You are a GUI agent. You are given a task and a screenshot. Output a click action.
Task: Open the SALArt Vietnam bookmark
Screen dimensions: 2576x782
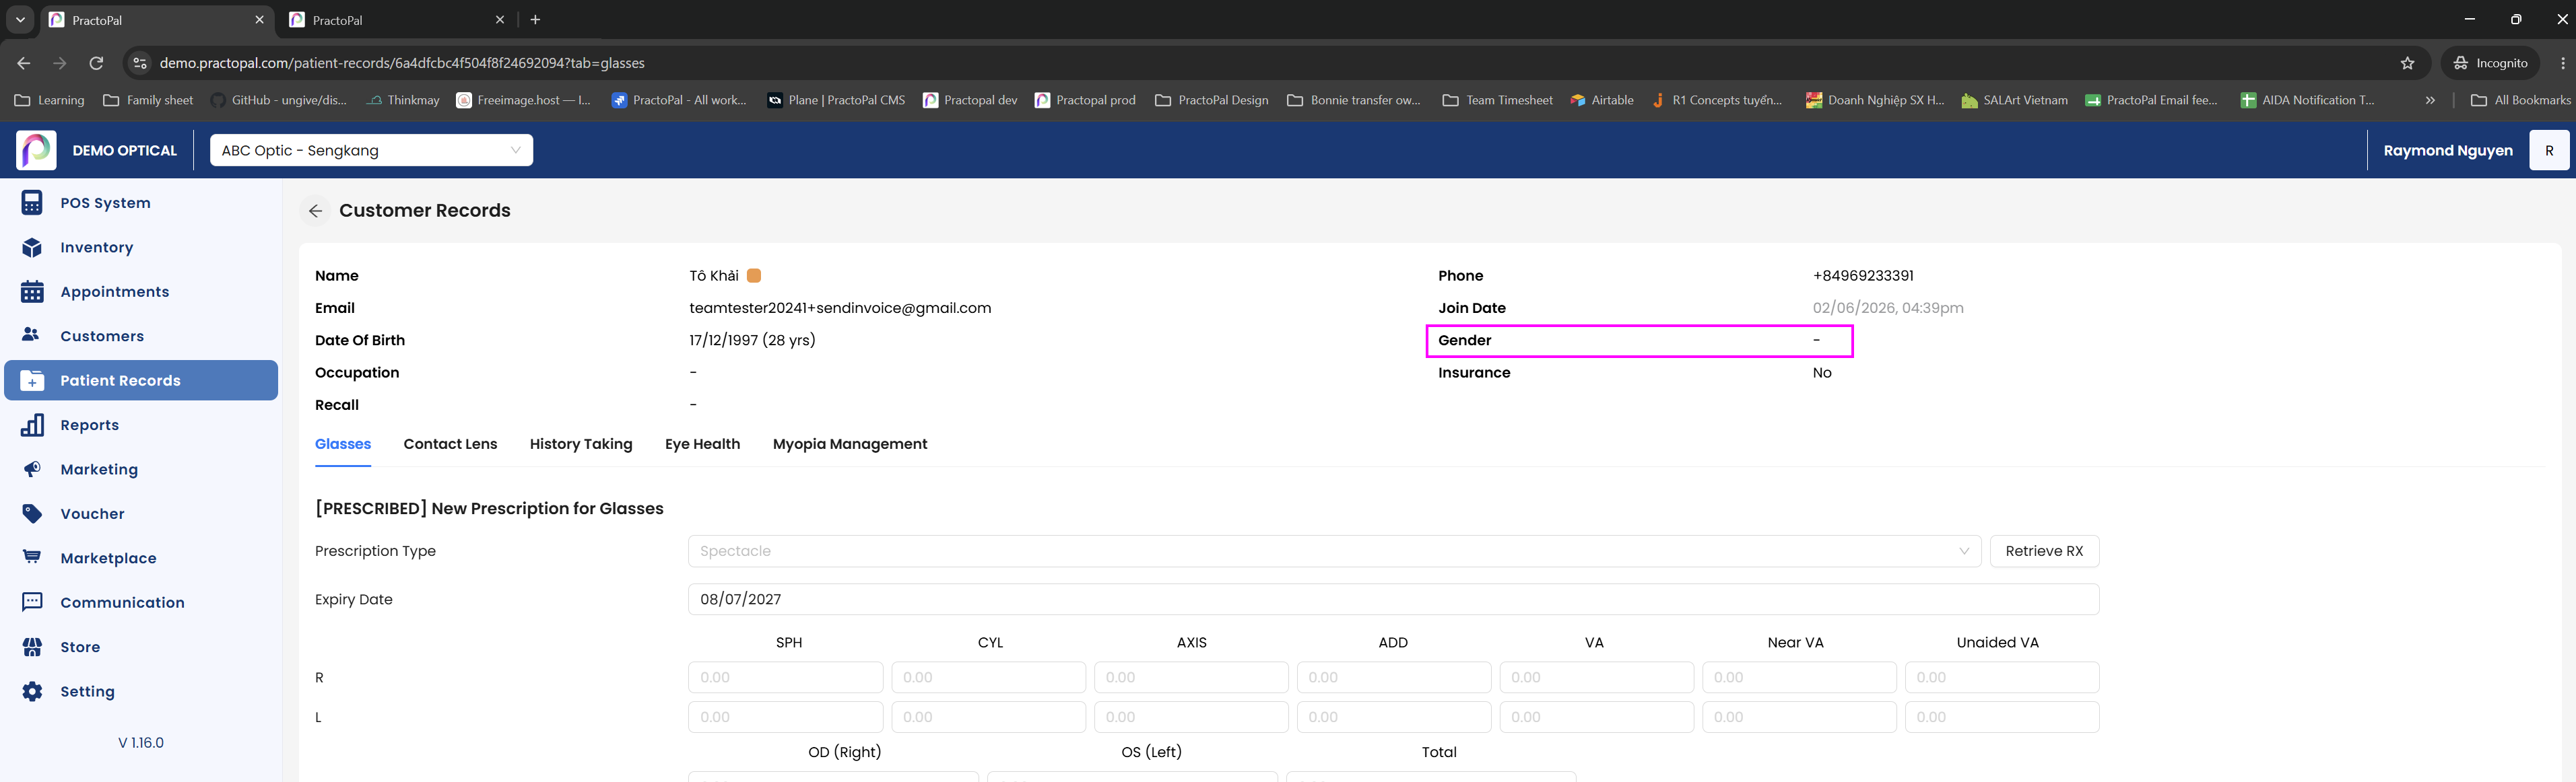pos(2014,100)
